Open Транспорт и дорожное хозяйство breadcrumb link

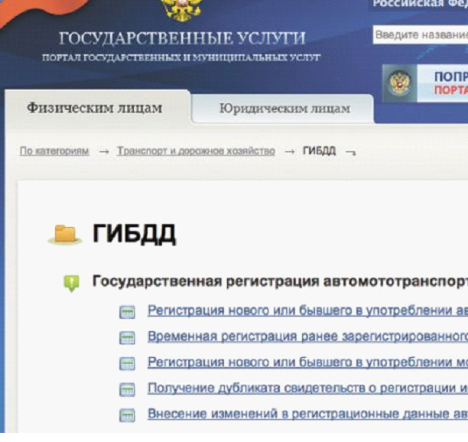[196, 151]
